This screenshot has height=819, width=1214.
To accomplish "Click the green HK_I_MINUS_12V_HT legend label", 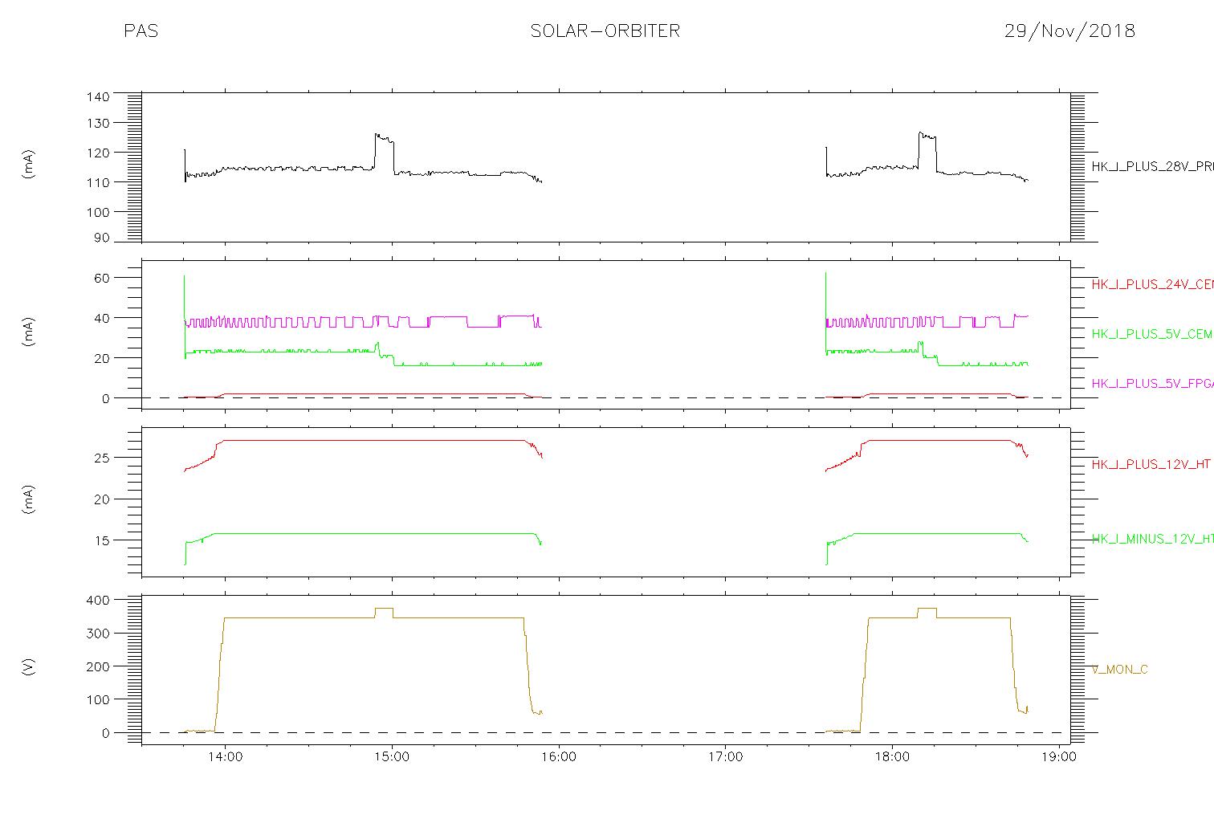I will click(x=1152, y=539).
